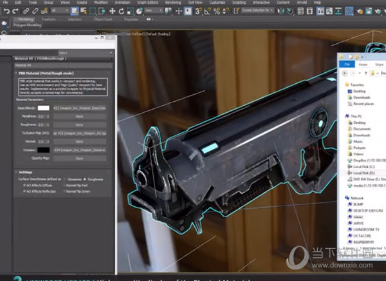Check the AO Affects Reflection checkbox
Screen dimensions: 386x281
coord(24,191)
